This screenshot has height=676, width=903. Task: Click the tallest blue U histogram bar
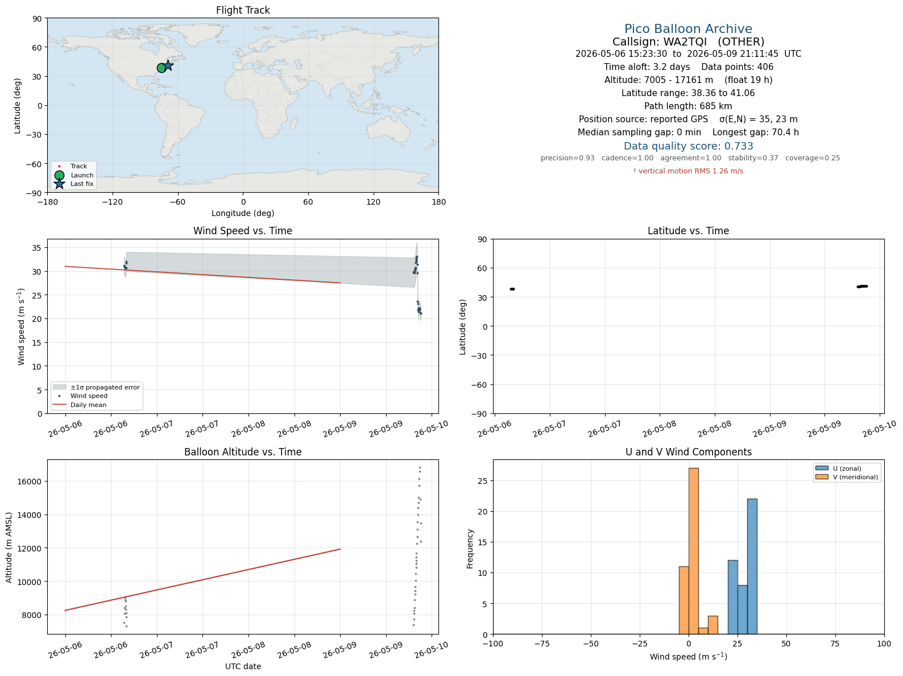752,566
